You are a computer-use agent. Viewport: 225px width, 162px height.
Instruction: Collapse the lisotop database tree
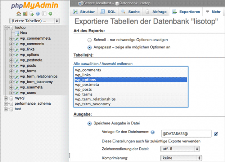[6, 28]
